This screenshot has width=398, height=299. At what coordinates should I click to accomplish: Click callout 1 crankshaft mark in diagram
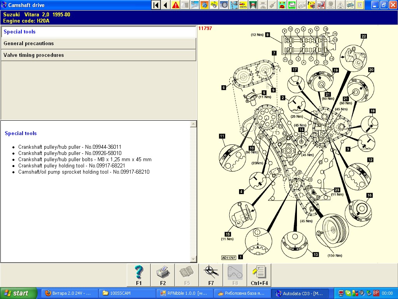coord(241,257)
